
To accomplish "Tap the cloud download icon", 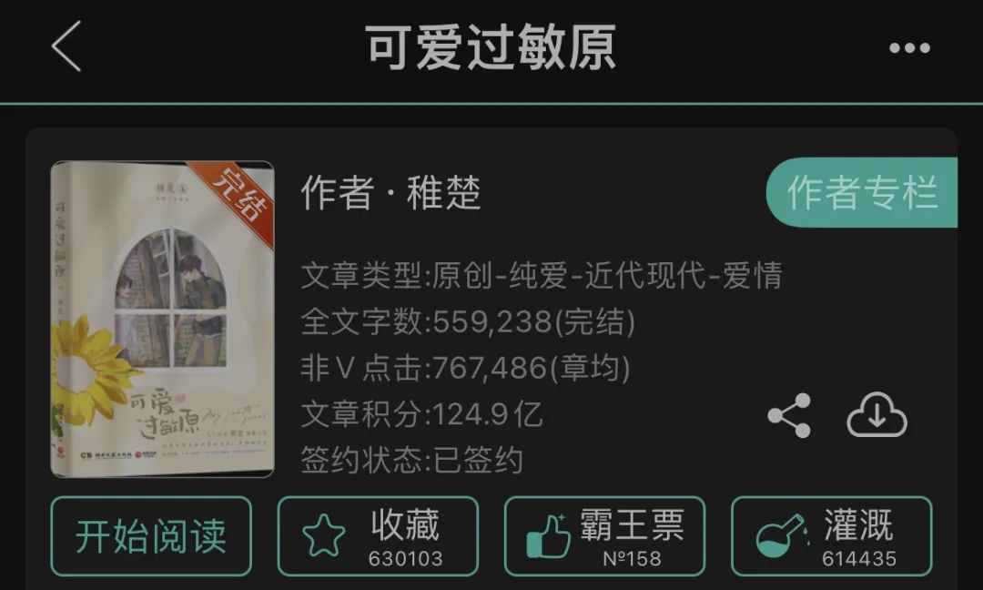I will 877,415.
